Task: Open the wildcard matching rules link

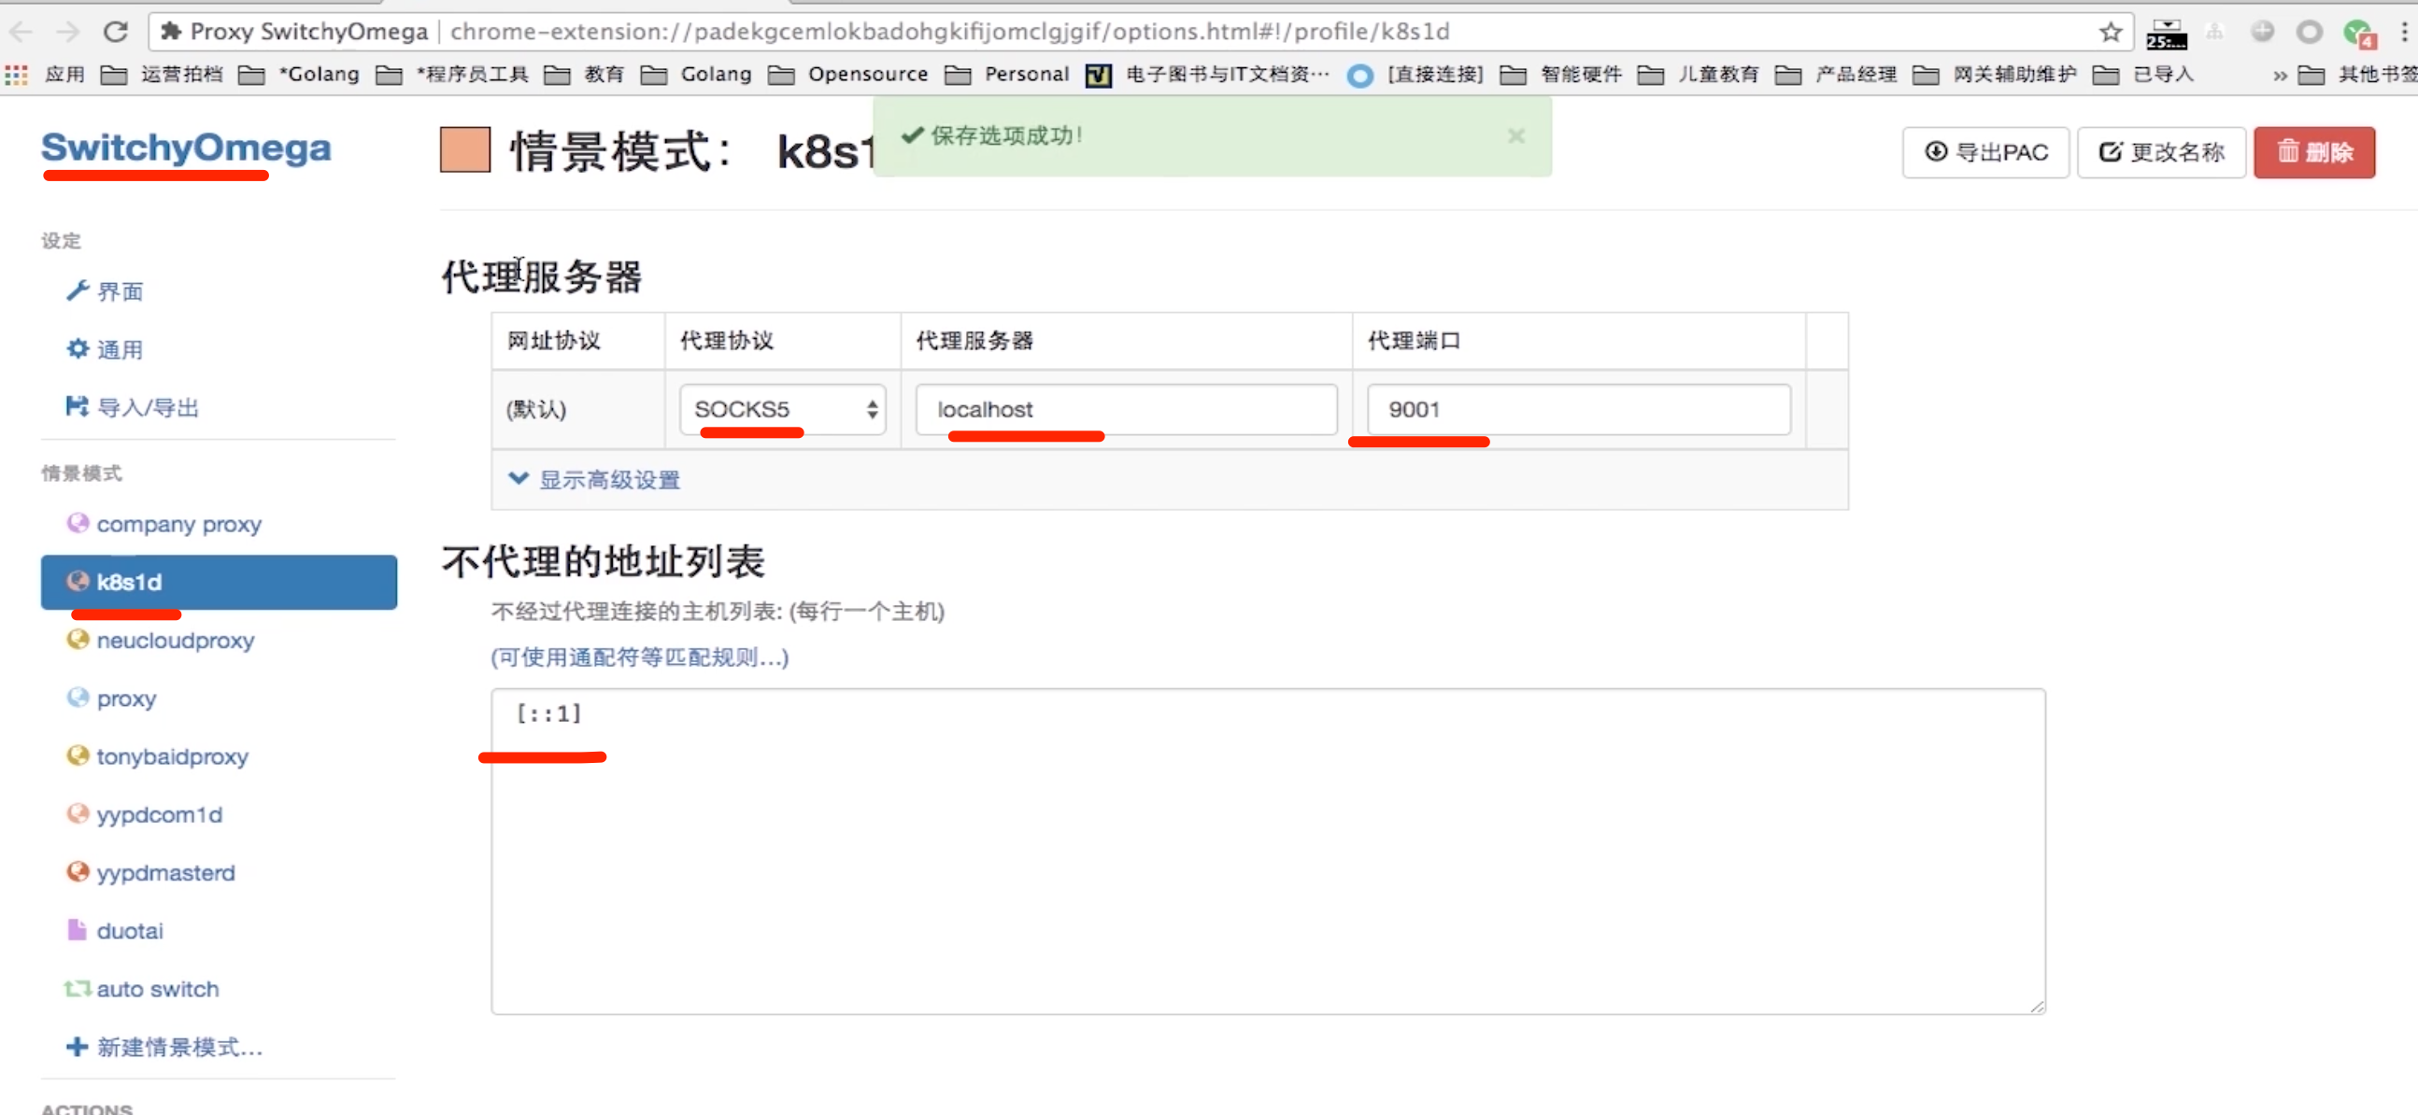Action: (x=639, y=657)
